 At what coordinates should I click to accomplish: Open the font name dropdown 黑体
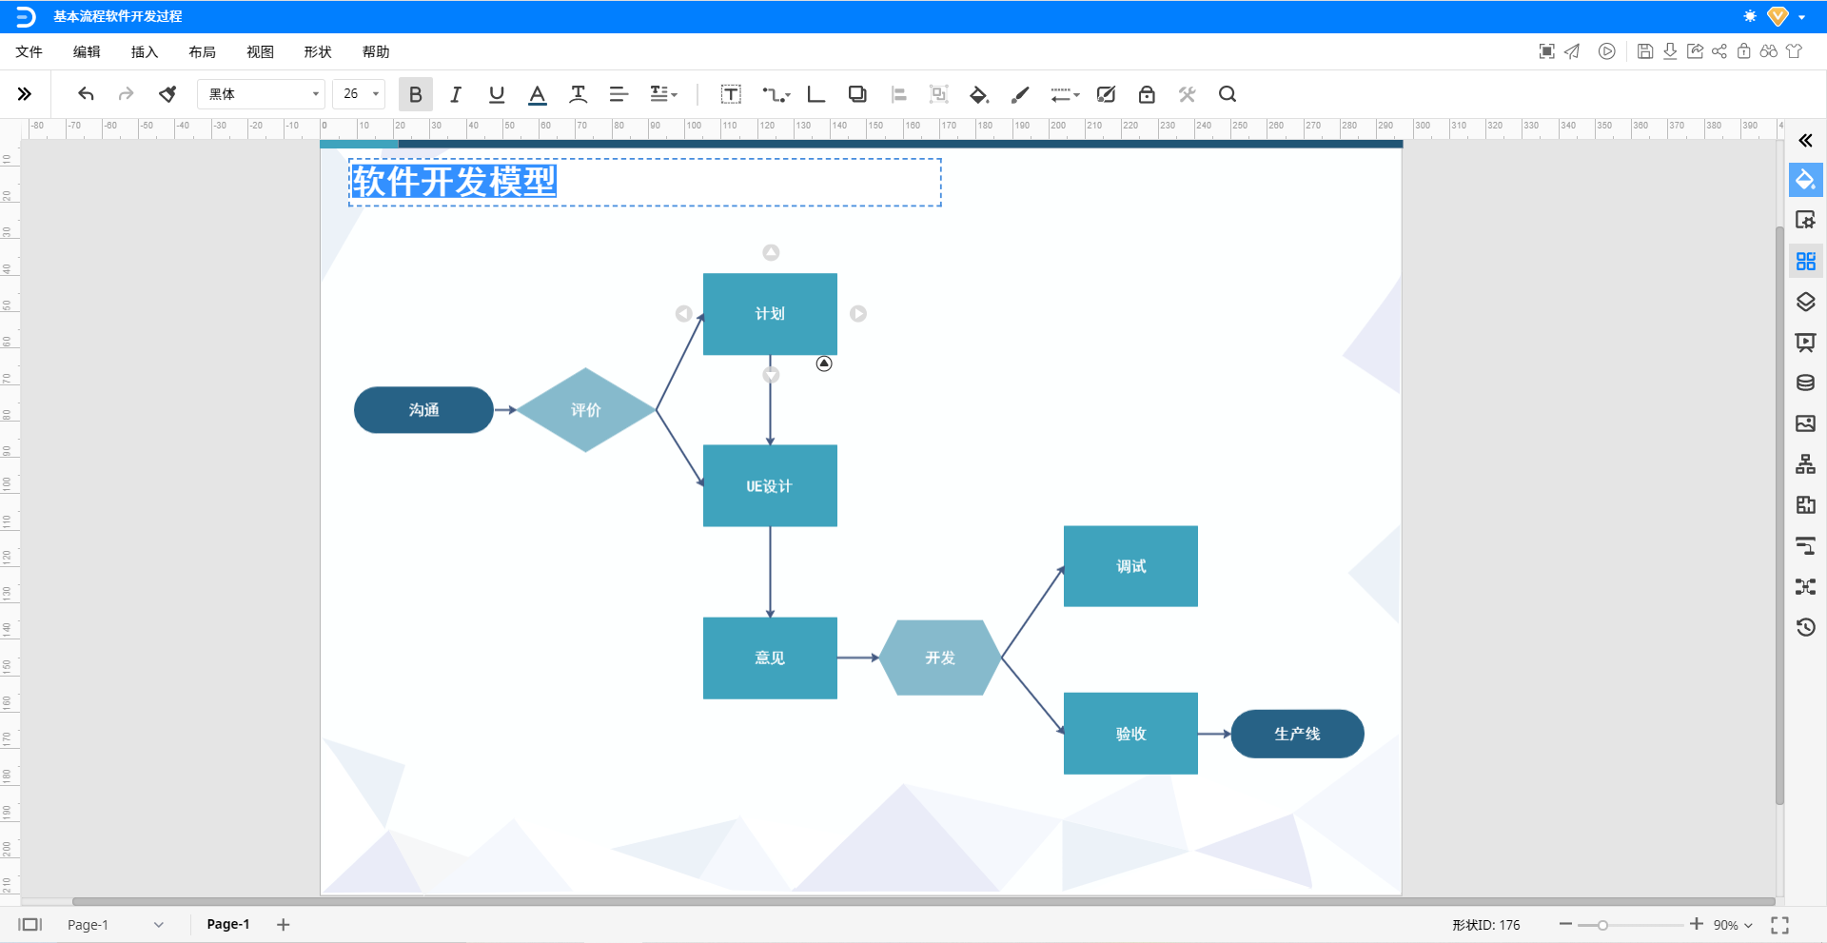pyautogui.click(x=262, y=94)
